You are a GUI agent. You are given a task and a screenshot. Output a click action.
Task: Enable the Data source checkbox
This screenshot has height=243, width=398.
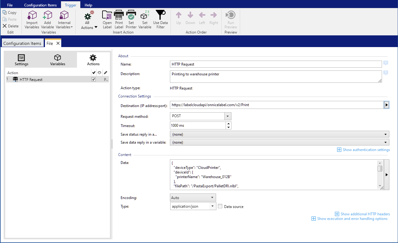220,206
